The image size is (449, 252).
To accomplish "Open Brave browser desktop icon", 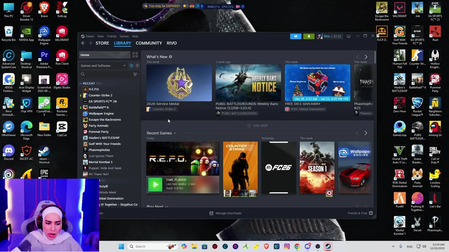I will [x=44, y=9].
